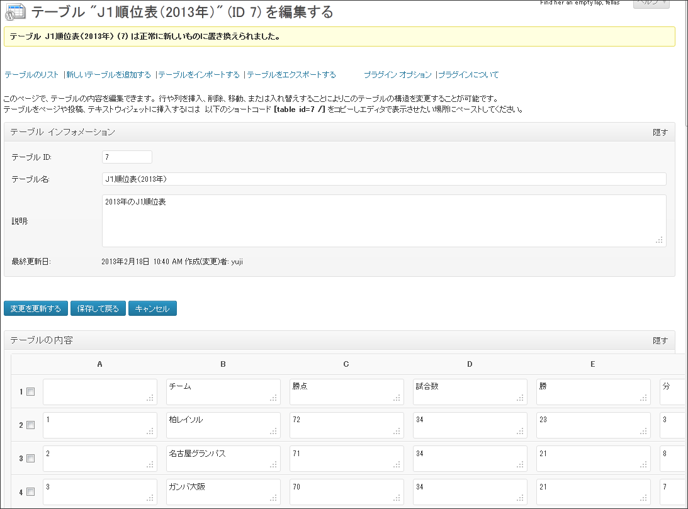Open テーブルをエクスポートする link
This screenshot has height=509, width=688.
point(291,75)
